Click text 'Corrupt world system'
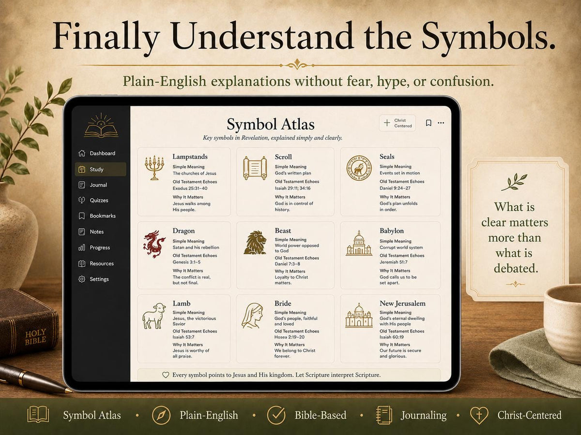 [x=401, y=247]
